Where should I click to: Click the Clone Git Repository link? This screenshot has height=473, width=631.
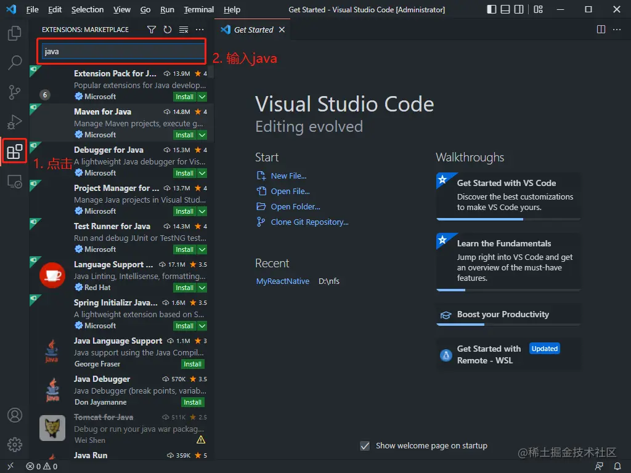pos(309,222)
